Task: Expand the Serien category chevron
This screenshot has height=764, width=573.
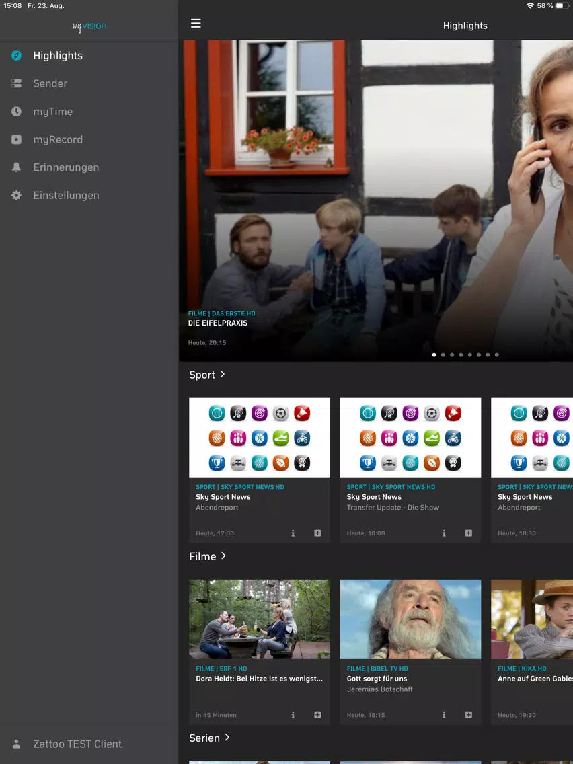Action: 227,738
